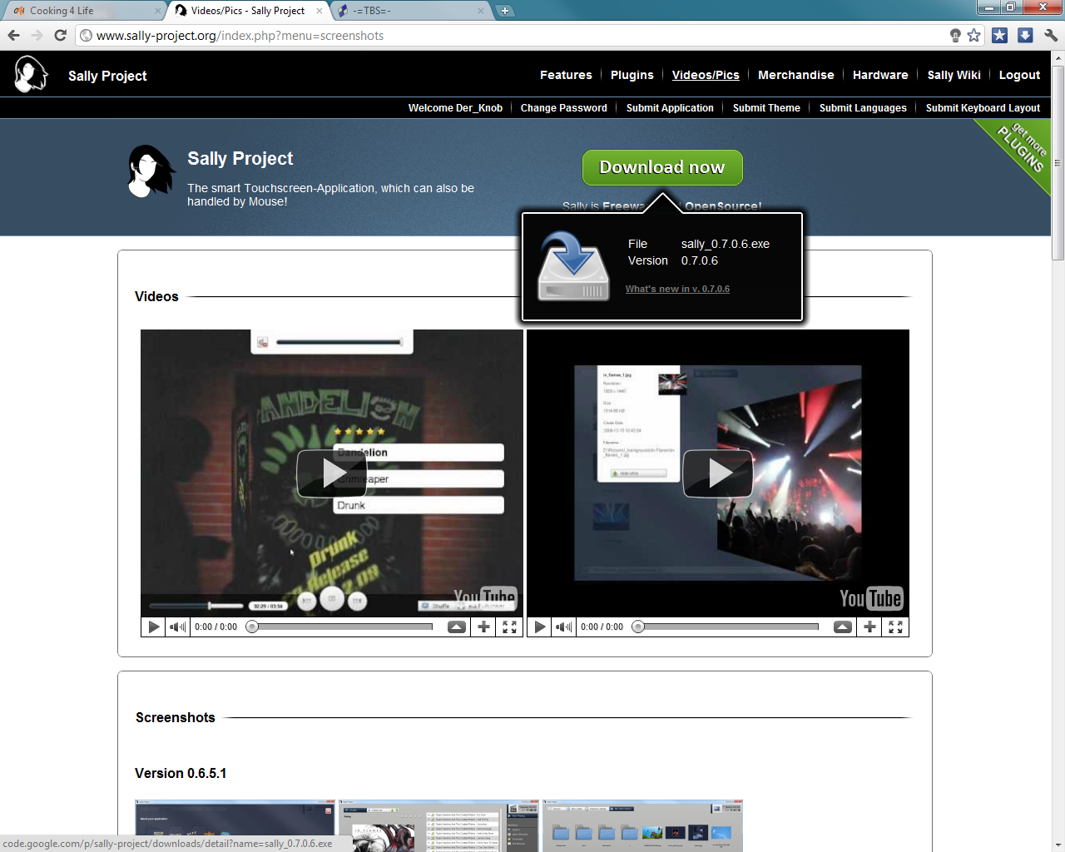Expand right video options arrow
Image resolution: width=1065 pixels, height=852 pixels.
843,627
